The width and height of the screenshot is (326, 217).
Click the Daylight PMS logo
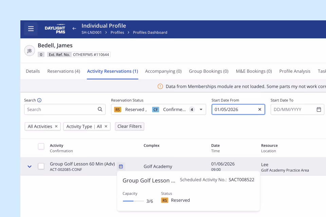[x=55, y=29]
